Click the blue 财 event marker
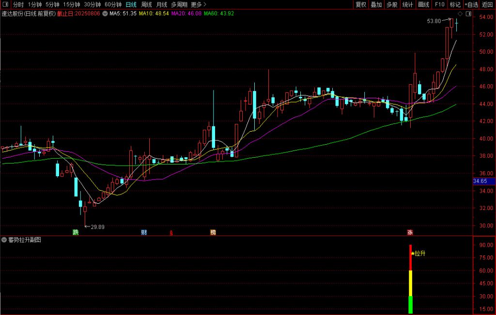Screen dimensions: 496x315 (x=143, y=232)
